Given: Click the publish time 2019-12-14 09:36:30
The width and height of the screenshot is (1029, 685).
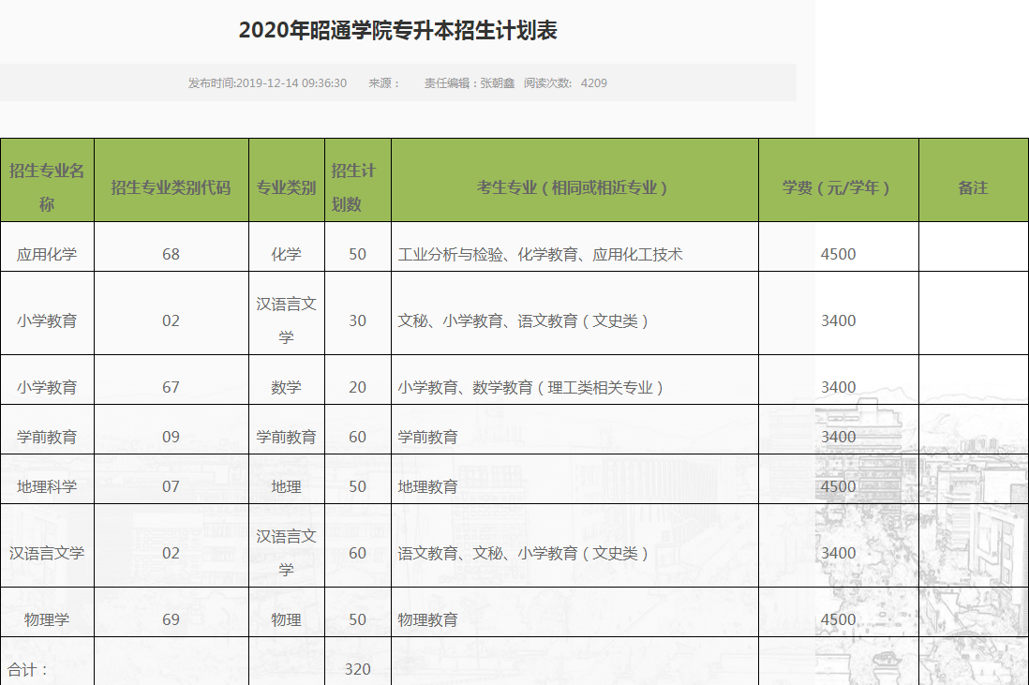Looking at the screenshot, I should tap(291, 83).
